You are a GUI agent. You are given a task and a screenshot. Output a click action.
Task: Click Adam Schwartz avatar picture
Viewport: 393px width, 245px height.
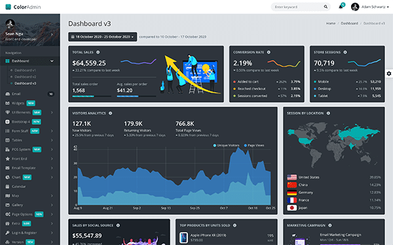click(355, 7)
